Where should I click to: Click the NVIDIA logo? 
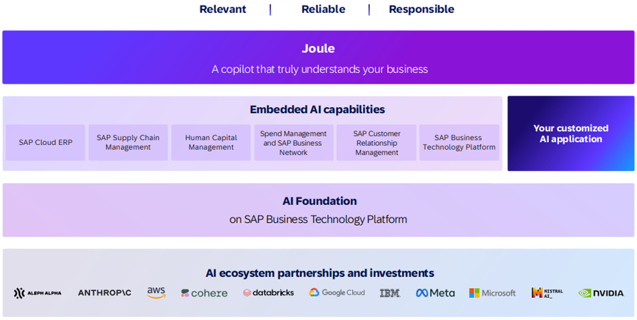pos(601,293)
